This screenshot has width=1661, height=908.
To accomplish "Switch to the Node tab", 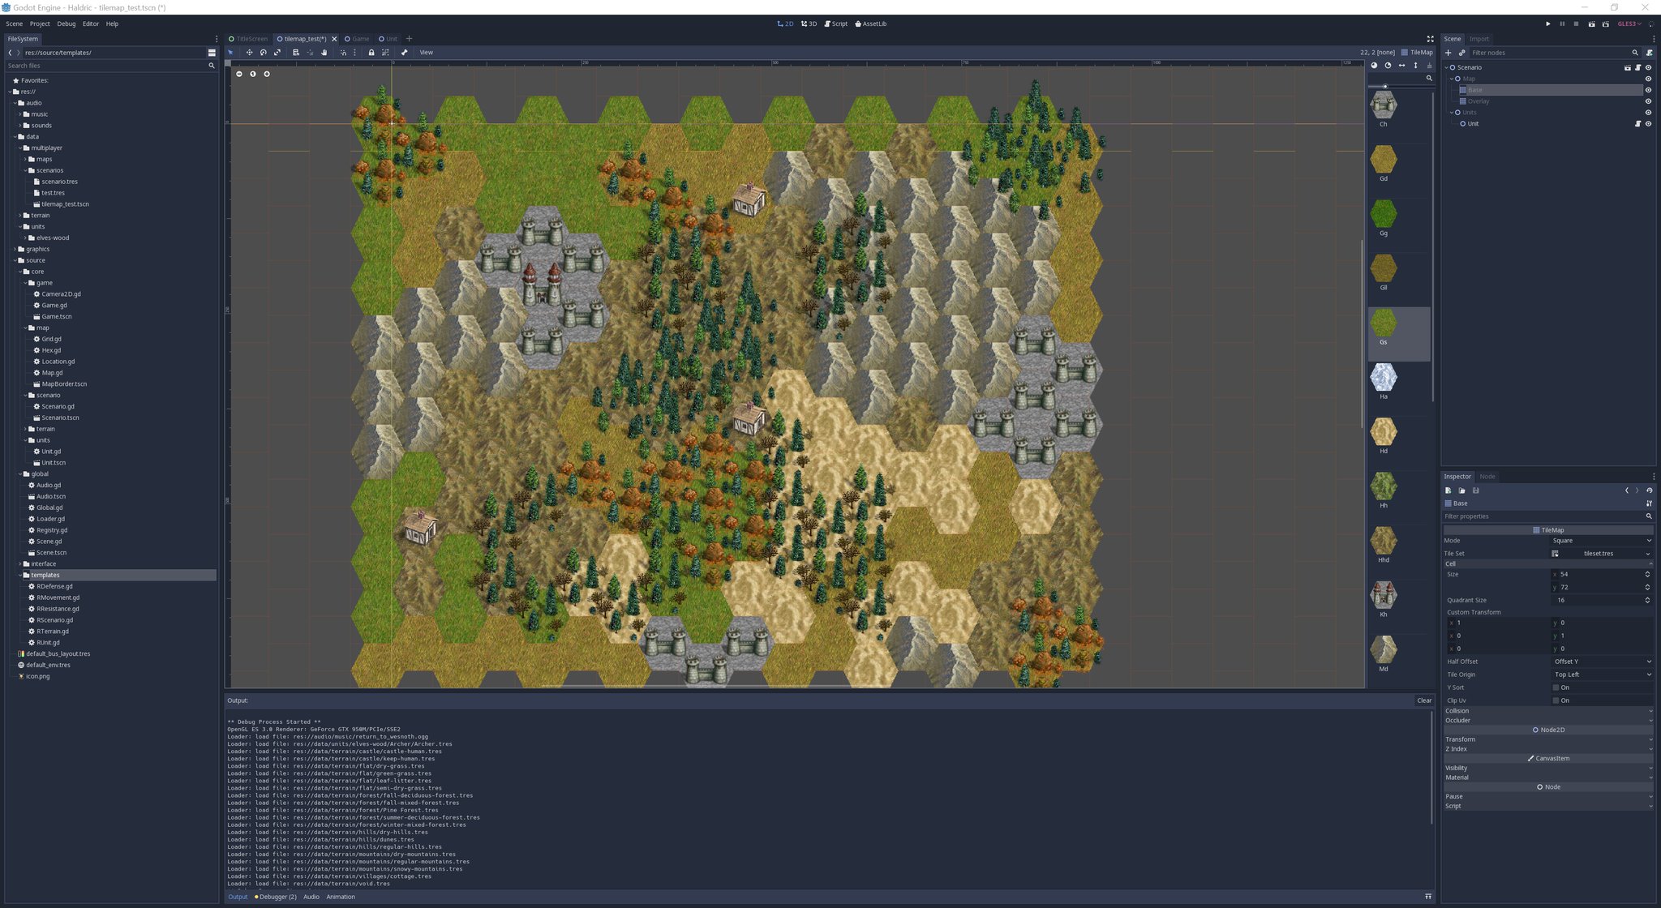I will pos(1487,477).
